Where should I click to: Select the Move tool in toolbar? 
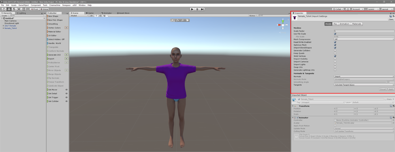click(x=9, y=9)
